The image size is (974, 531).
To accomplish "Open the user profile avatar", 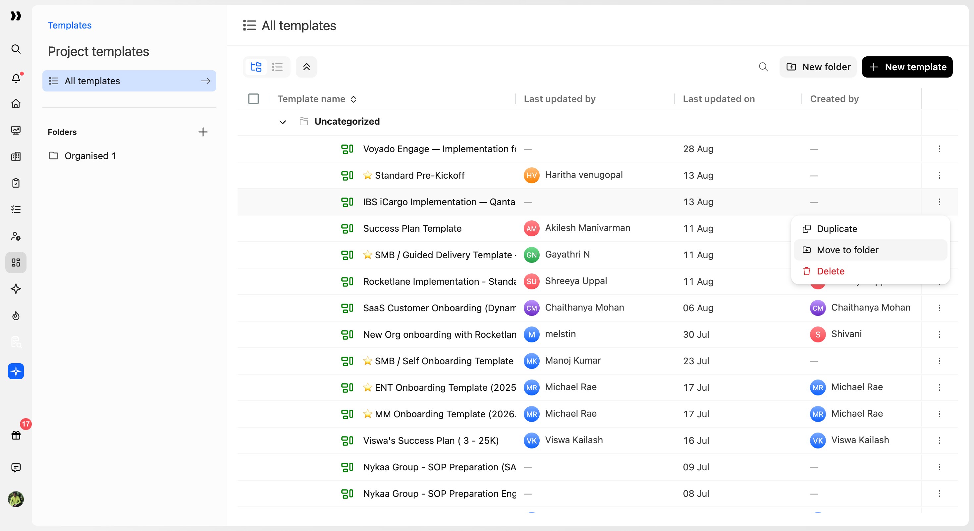I will pyautogui.click(x=16, y=499).
